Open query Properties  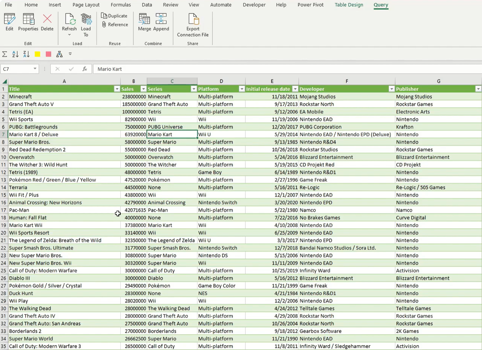coord(28,22)
